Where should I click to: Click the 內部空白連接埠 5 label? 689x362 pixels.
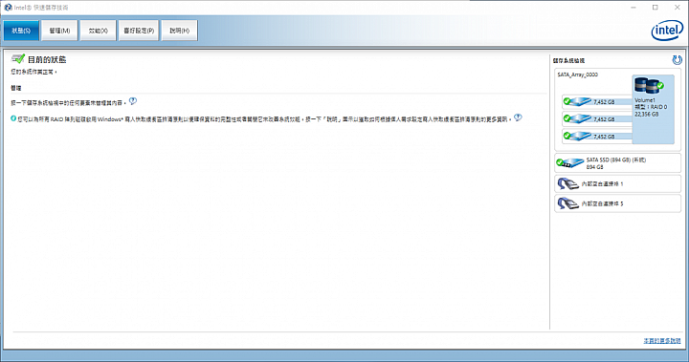[602, 203]
